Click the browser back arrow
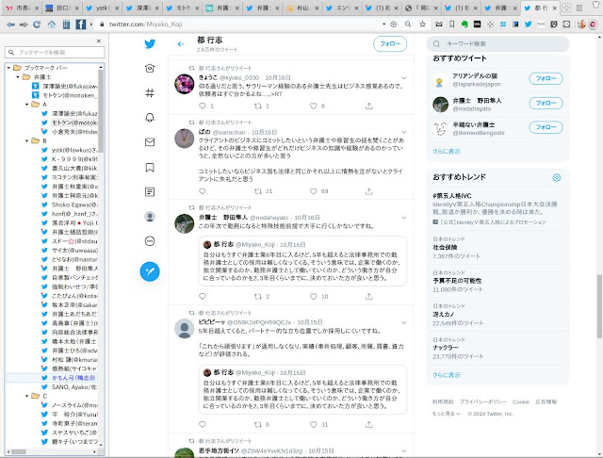Image resolution: width=603 pixels, height=458 pixels. 10,25
